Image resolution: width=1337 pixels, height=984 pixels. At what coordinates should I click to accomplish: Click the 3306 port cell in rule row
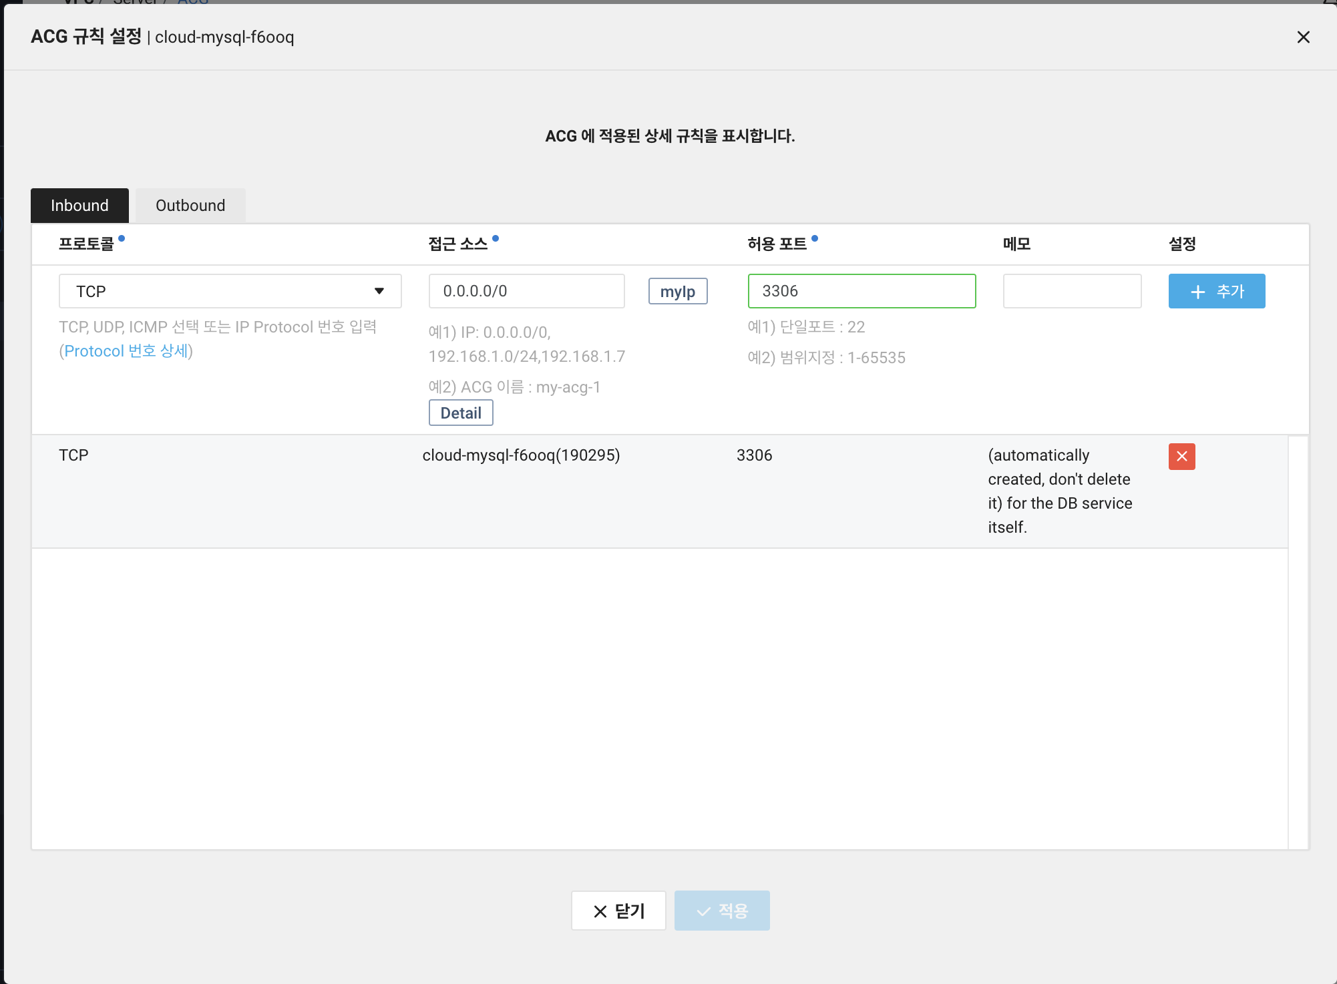click(x=754, y=456)
